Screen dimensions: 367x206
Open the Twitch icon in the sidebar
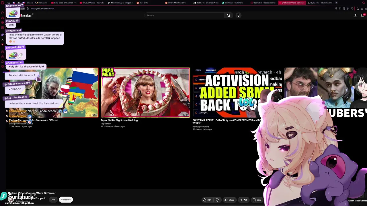click(x=3, y=35)
